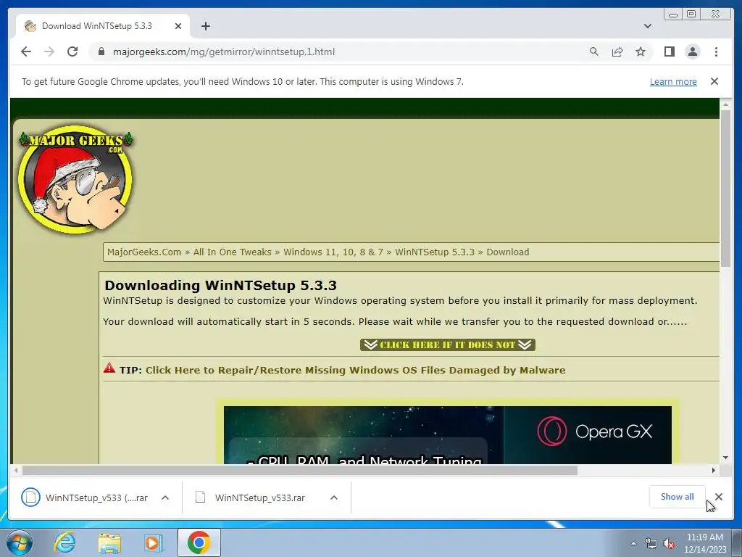Open Windows Media Player from the taskbar
The height and width of the screenshot is (557, 742).
(x=153, y=542)
